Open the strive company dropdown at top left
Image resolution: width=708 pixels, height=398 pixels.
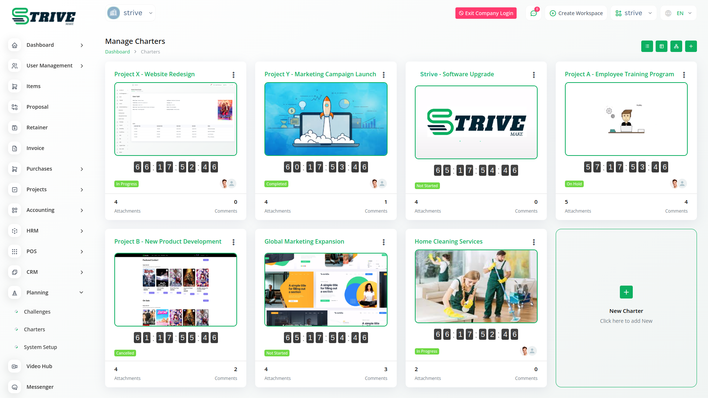130,13
